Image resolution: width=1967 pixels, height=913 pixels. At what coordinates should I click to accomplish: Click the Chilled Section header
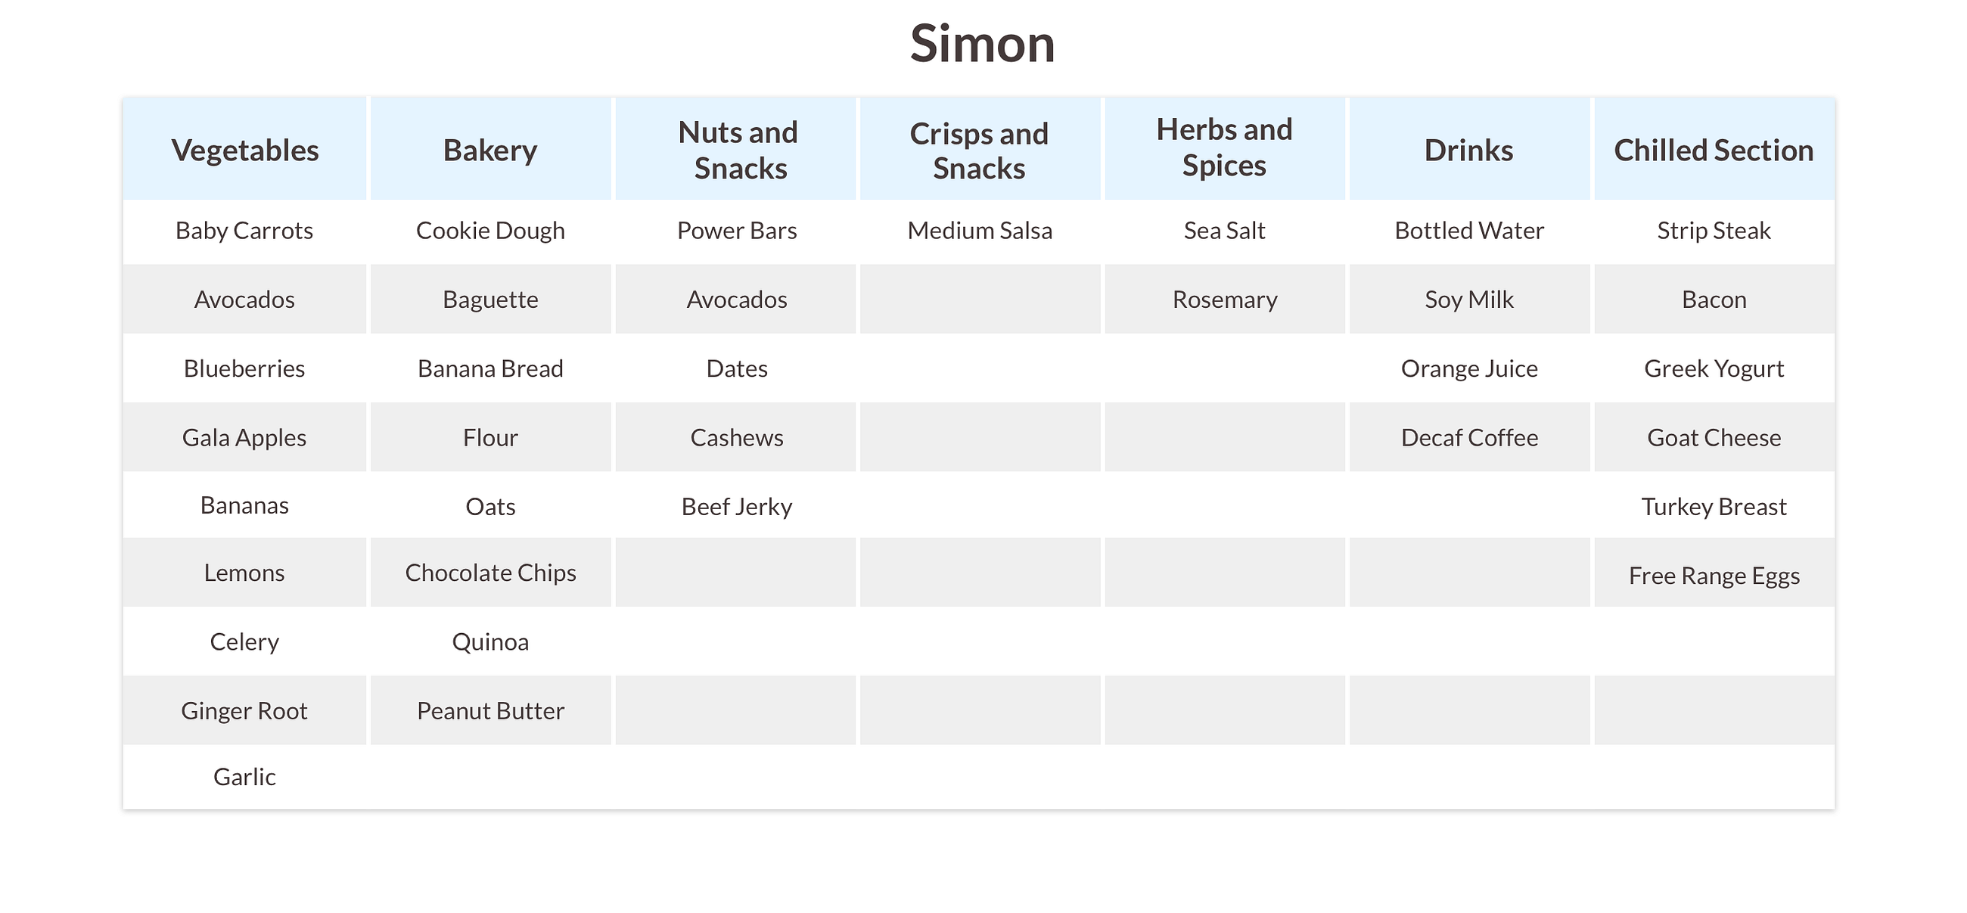[1714, 150]
